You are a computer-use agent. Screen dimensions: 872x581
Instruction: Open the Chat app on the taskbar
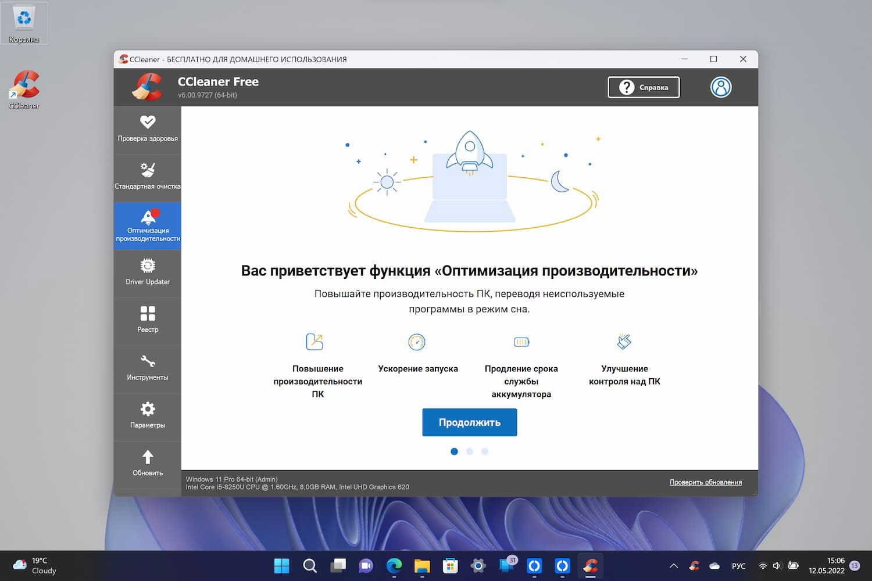point(366,566)
